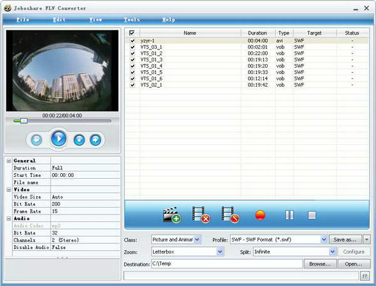Click the Add video file icon
The height and width of the screenshot is (286, 376).
171,215
